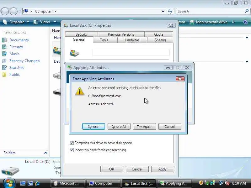The height and width of the screenshot is (188, 251).
Task: Select the General tab
Action: tap(79, 39)
